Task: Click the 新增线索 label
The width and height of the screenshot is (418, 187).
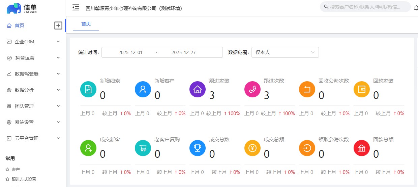Action: coord(110,81)
